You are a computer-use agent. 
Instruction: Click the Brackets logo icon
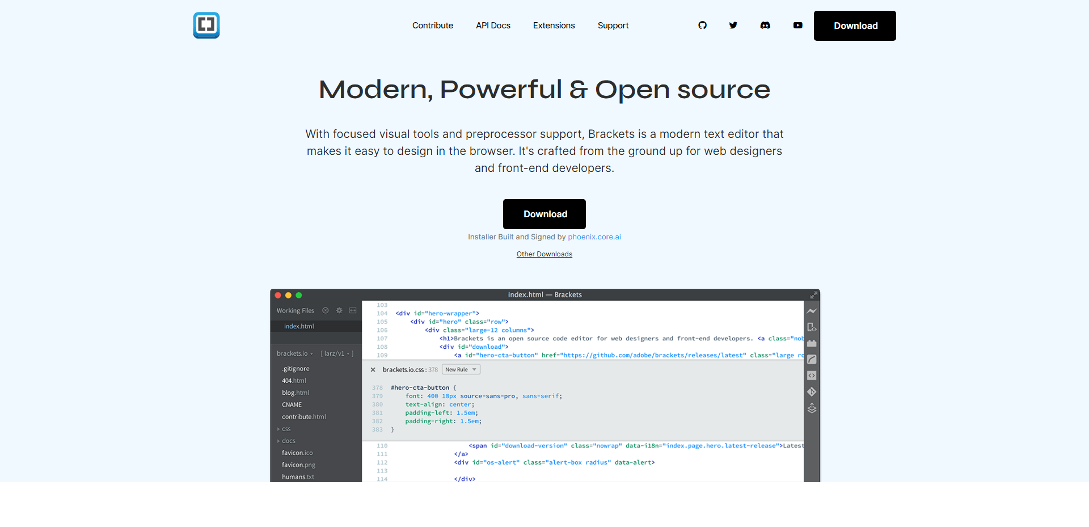click(206, 25)
